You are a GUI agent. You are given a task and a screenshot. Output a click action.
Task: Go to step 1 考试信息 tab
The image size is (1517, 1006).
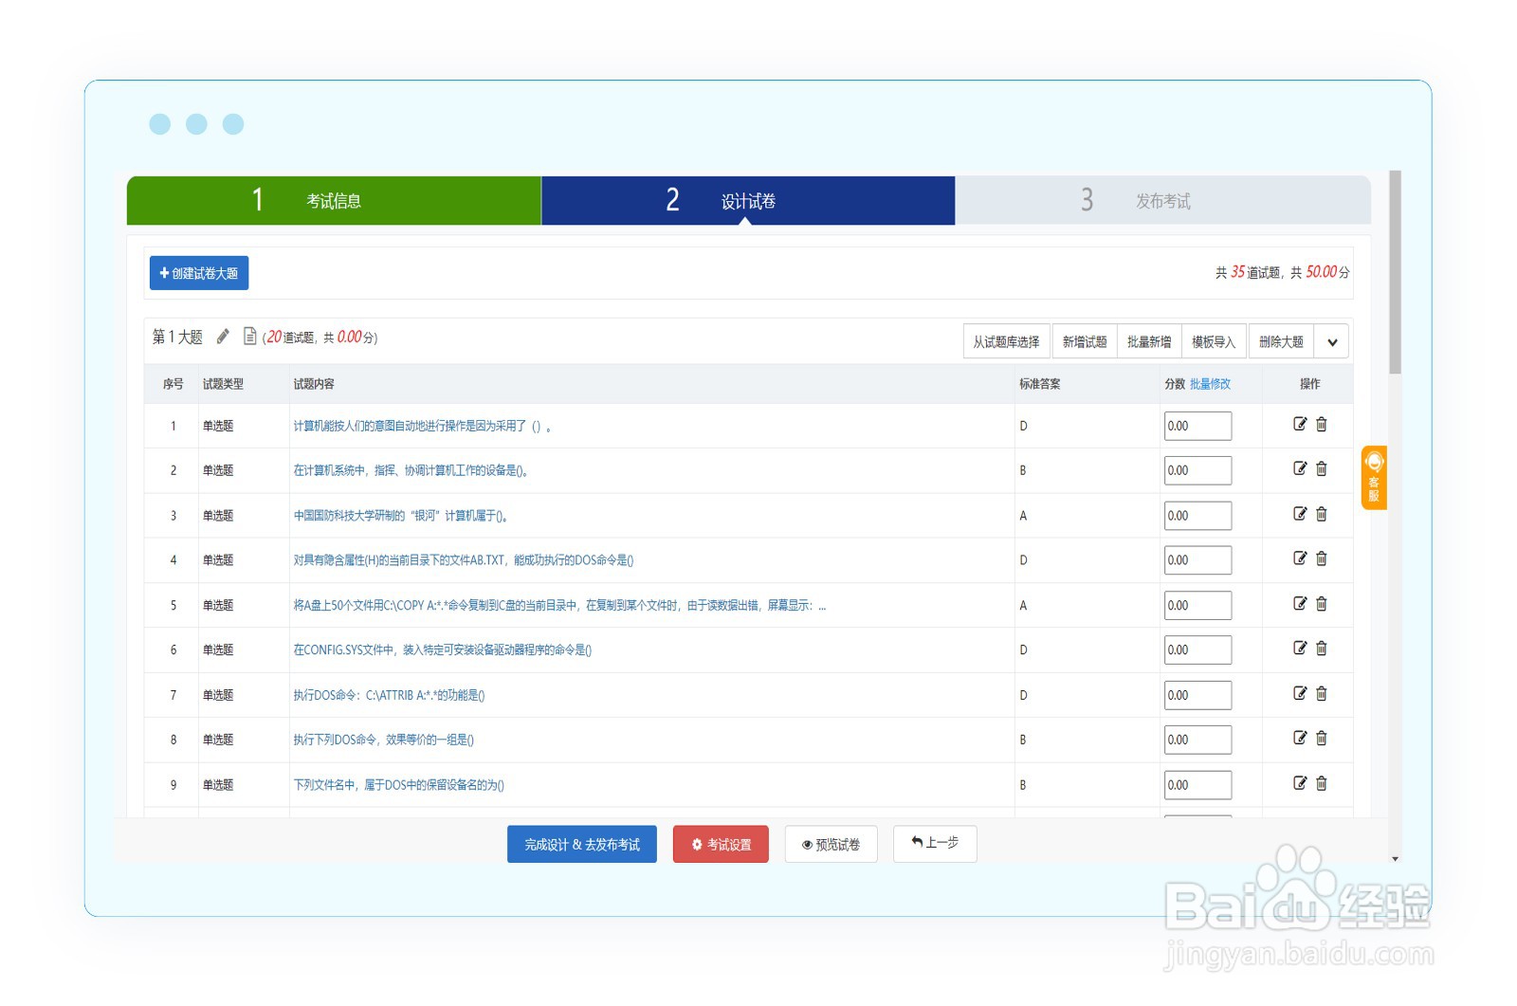pyautogui.click(x=334, y=200)
